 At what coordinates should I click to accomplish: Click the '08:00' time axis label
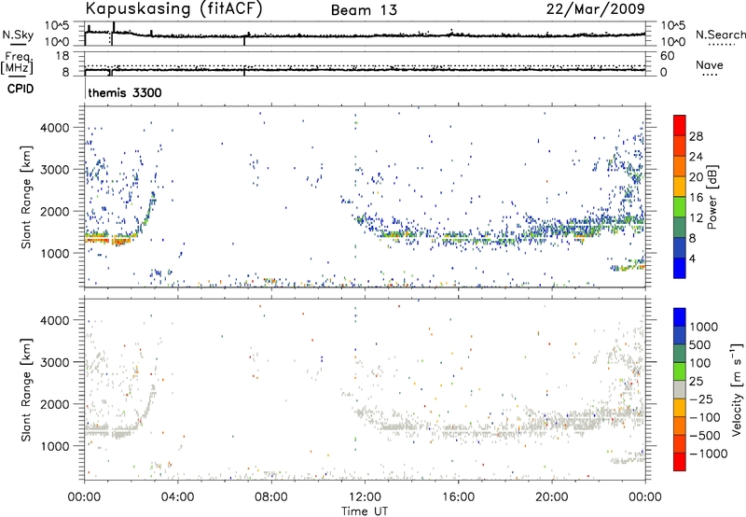271,497
